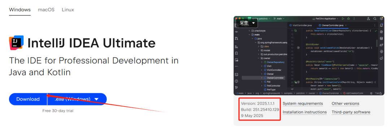Open the Bookmarks icon in left sidebar
Viewport: 390px width, 131px height.
pyautogui.click(x=237, y=53)
